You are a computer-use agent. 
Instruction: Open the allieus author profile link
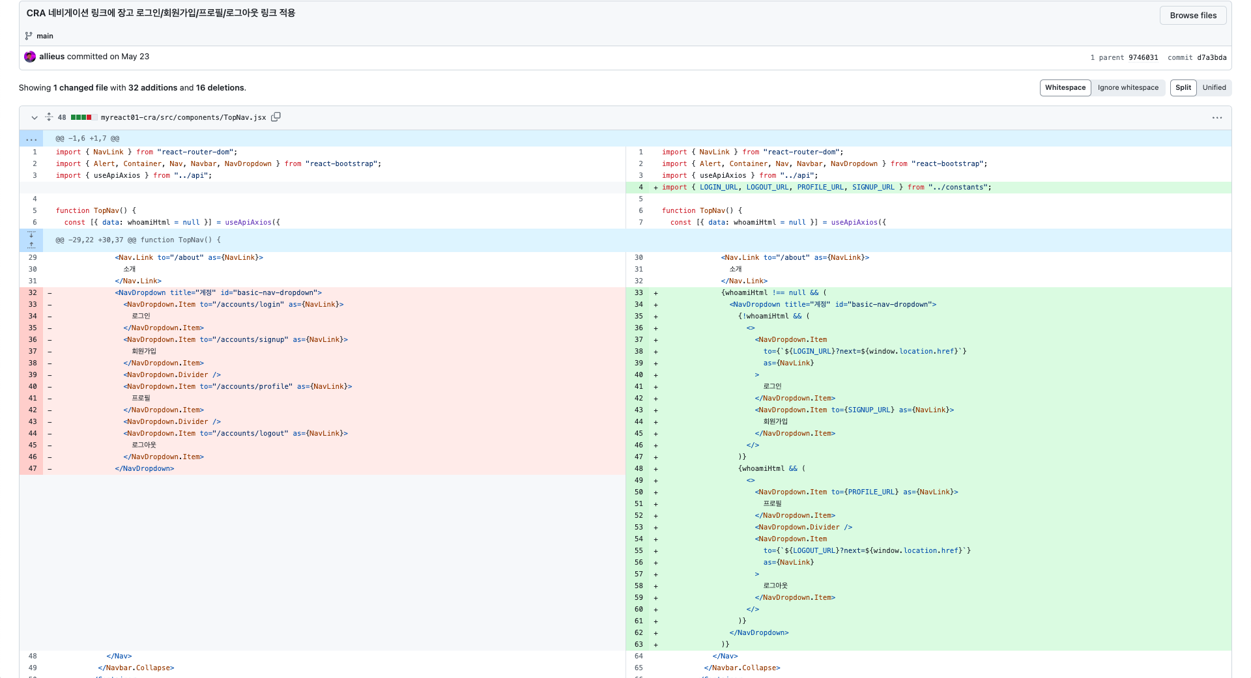pyautogui.click(x=51, y=57)
